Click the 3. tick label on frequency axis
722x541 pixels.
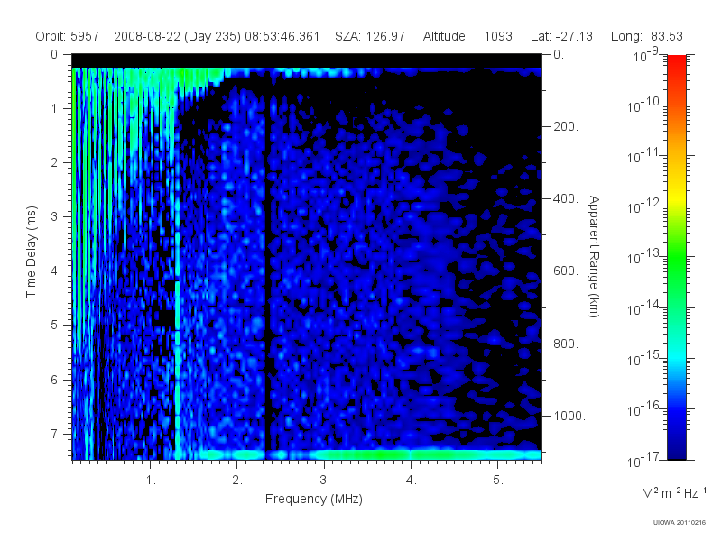(325, 481)
